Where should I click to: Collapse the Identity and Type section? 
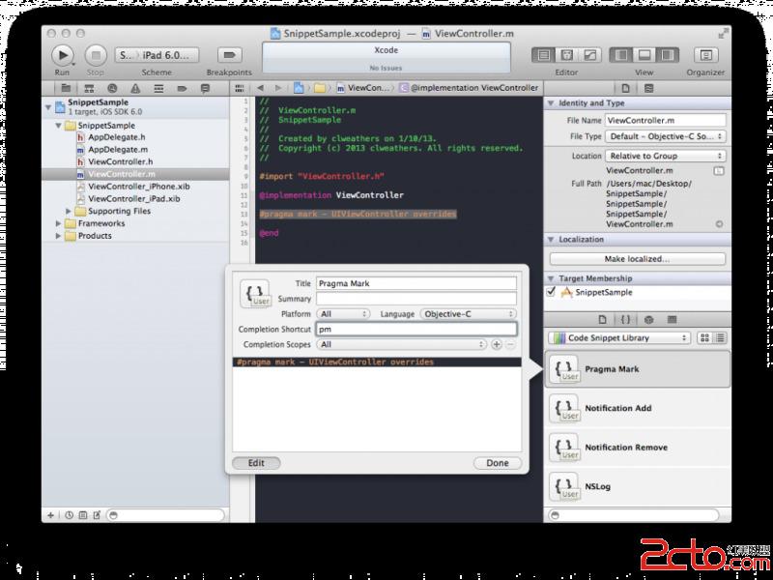pos(551,103)
